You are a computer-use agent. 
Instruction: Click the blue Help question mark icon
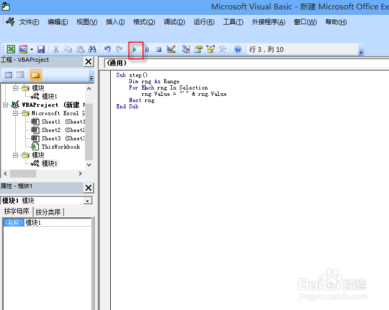click(x=238, y=49)
